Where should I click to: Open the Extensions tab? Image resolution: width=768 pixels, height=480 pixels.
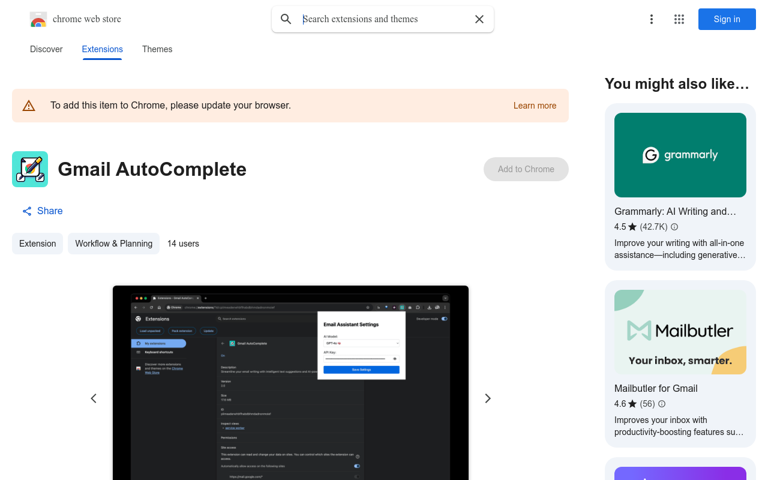(103, 49)
